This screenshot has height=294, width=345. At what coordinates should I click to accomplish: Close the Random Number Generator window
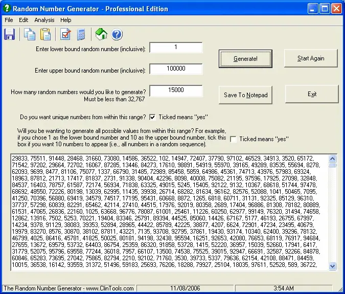click(x=336, y=9)
